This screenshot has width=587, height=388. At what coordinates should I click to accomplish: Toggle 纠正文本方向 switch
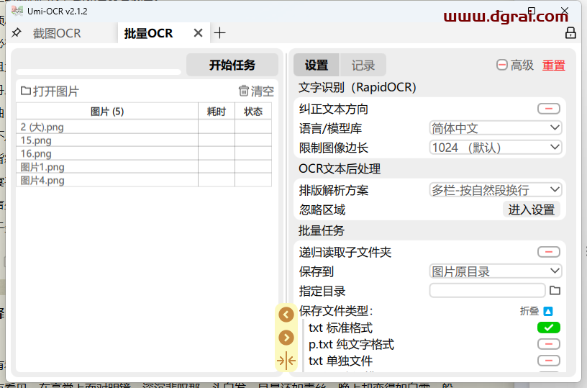click(x=548, y=109)
